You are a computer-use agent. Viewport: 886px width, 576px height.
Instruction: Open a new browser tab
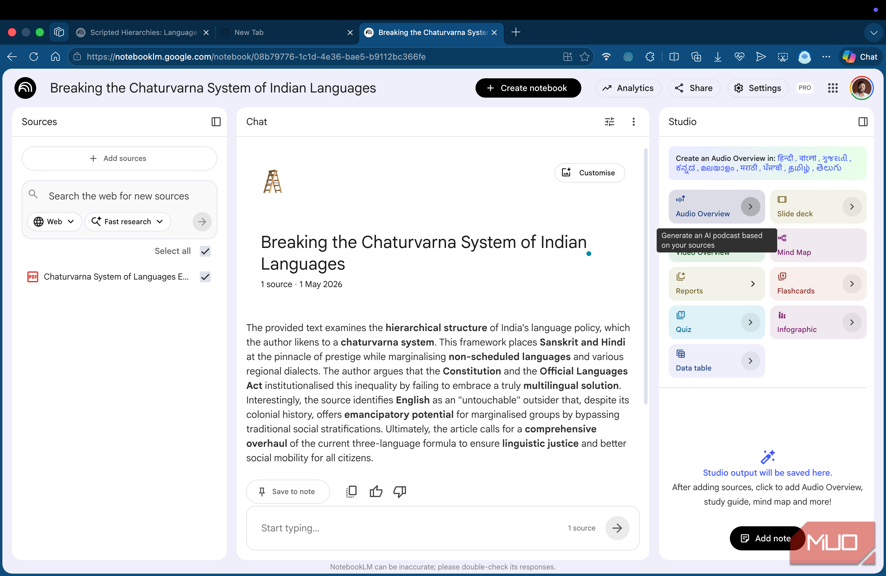pos(516,32)
